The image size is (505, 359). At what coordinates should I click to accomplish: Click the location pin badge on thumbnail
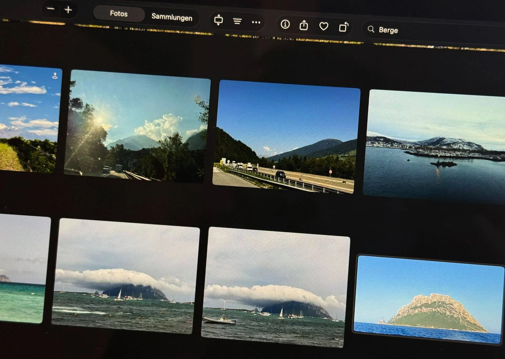click(55, 76)
